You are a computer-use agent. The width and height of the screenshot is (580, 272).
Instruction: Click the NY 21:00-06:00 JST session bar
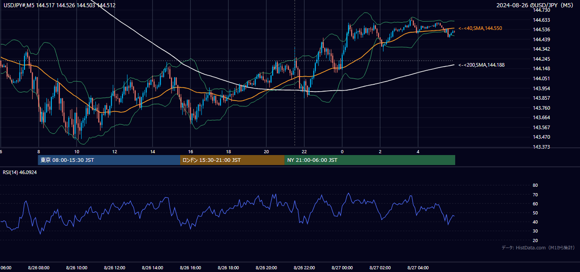coord(370,160)
